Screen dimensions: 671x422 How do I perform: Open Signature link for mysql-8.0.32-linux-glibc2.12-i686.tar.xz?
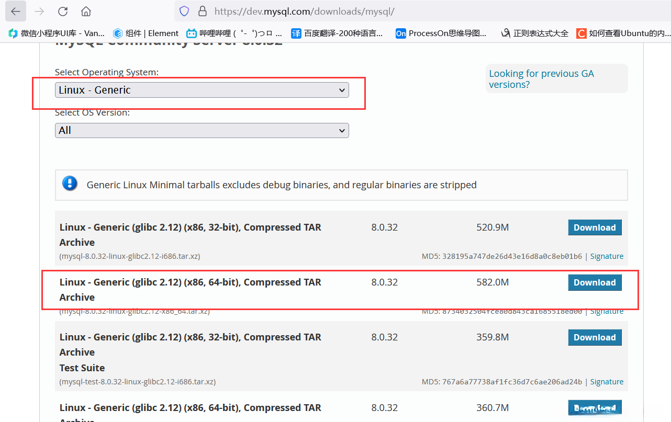607,256
